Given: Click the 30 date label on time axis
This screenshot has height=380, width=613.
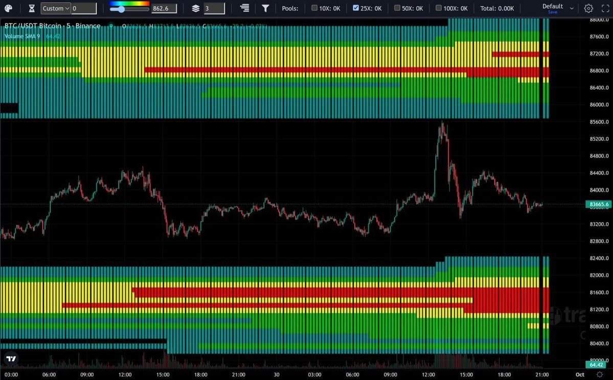Looking at the screenshot, I should 277,374.
